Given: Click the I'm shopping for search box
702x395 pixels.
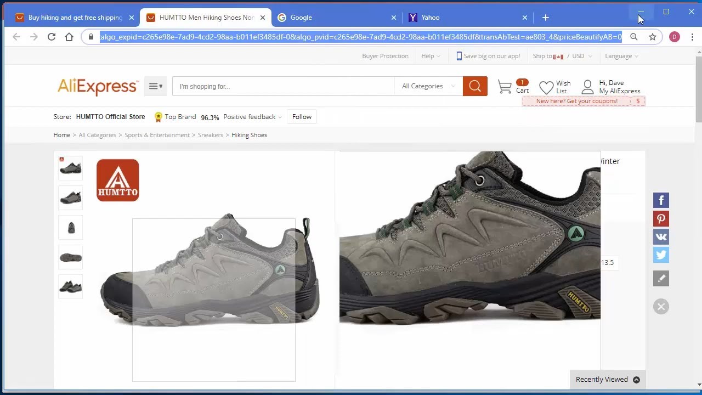Looking at the screenshot, I should 283,86.
